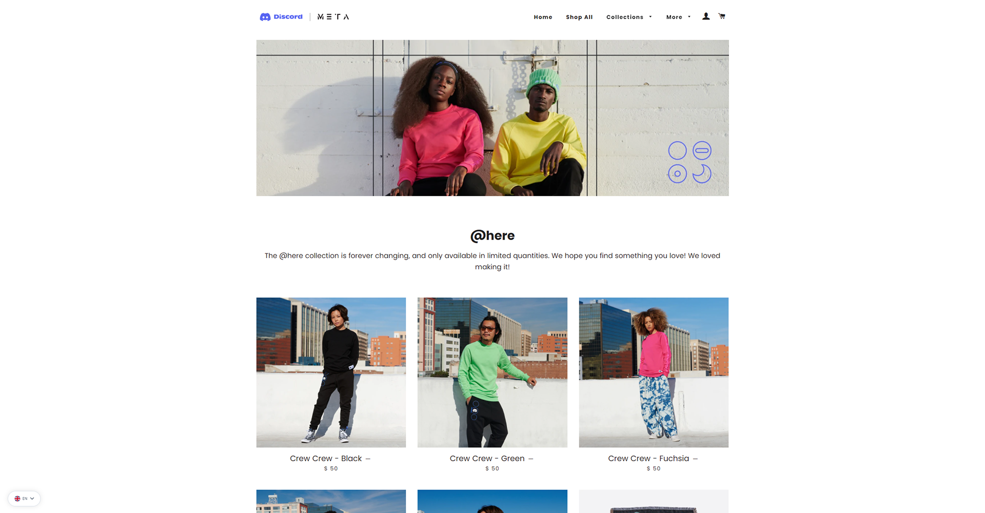The height and width of the screenshot is (513, 985).
Task: Click the META logo in header
Action: [x=333, y=17]
